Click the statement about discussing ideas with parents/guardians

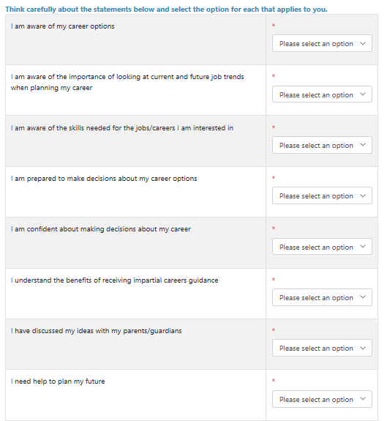coord(97,331)
